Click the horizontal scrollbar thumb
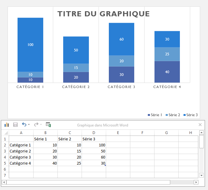Viewport: 208px width, 190px height. click(88, 182)
